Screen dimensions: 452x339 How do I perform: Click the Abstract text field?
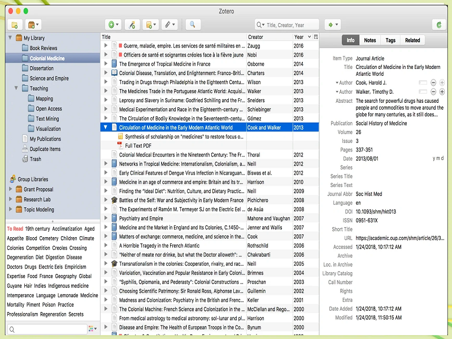pos(399,108)
